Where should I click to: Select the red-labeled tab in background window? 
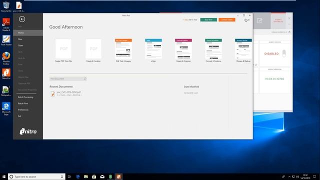point(278,20)
